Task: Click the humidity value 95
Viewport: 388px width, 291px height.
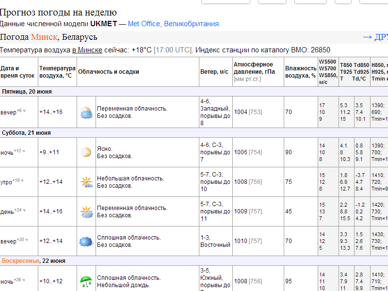Action: click(289, 281)
